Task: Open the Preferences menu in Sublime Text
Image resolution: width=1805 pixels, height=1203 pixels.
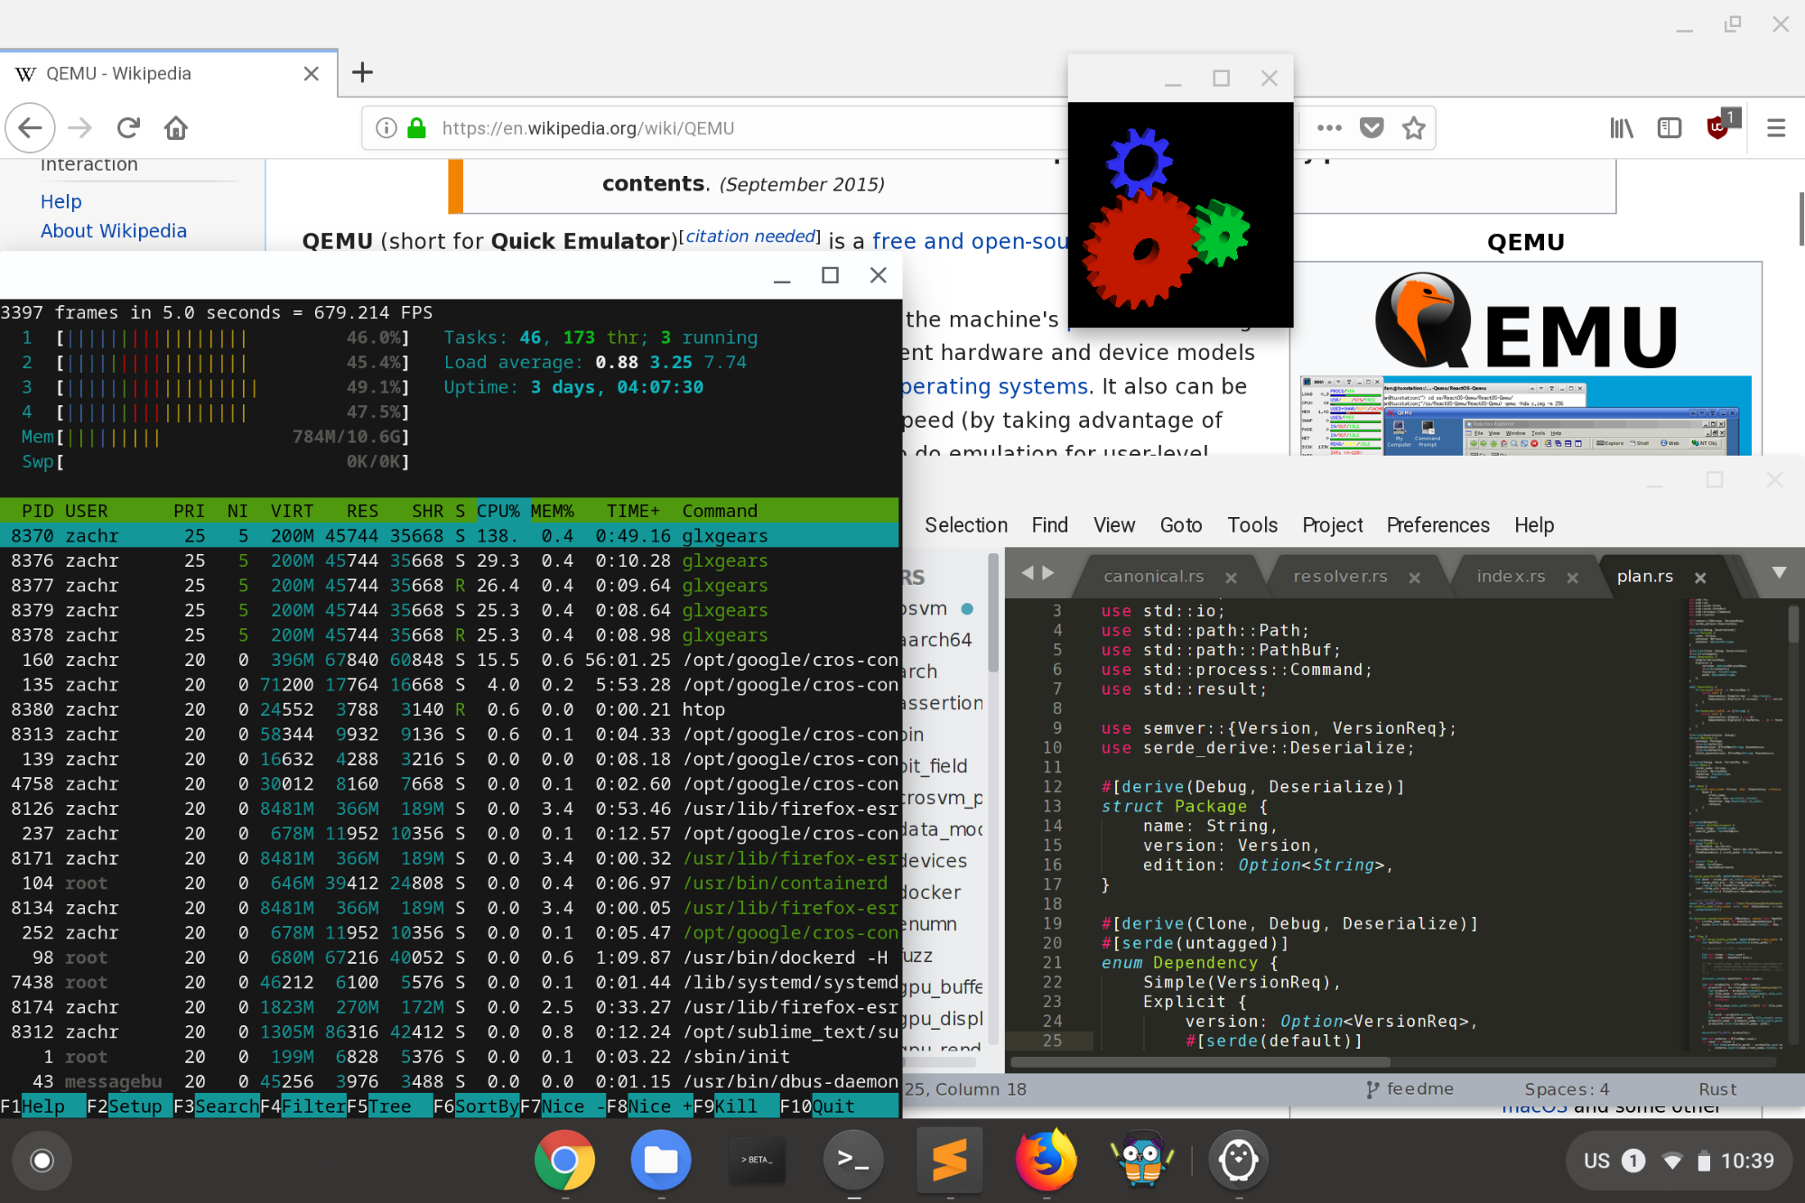Action: pos(1437,525)
